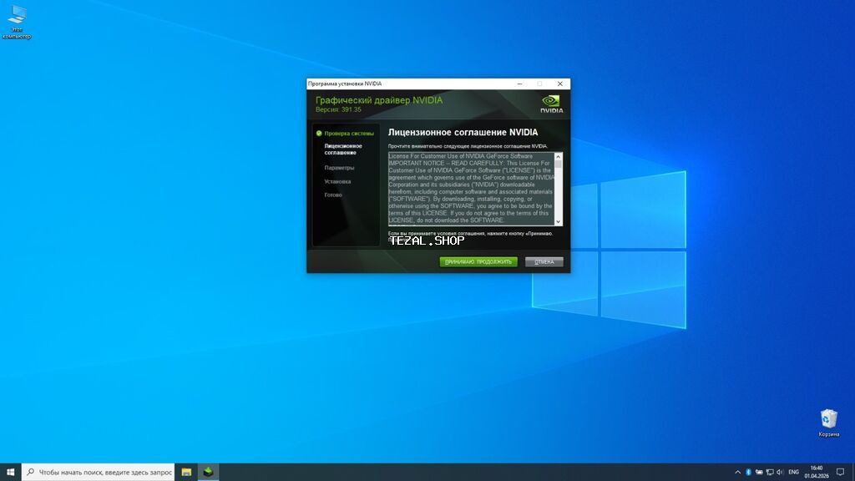Image resolution: width=855 pixels, height=481 pixels.
Task: Open the Этот компьютер desktop icon
Action: coord(17,17)
